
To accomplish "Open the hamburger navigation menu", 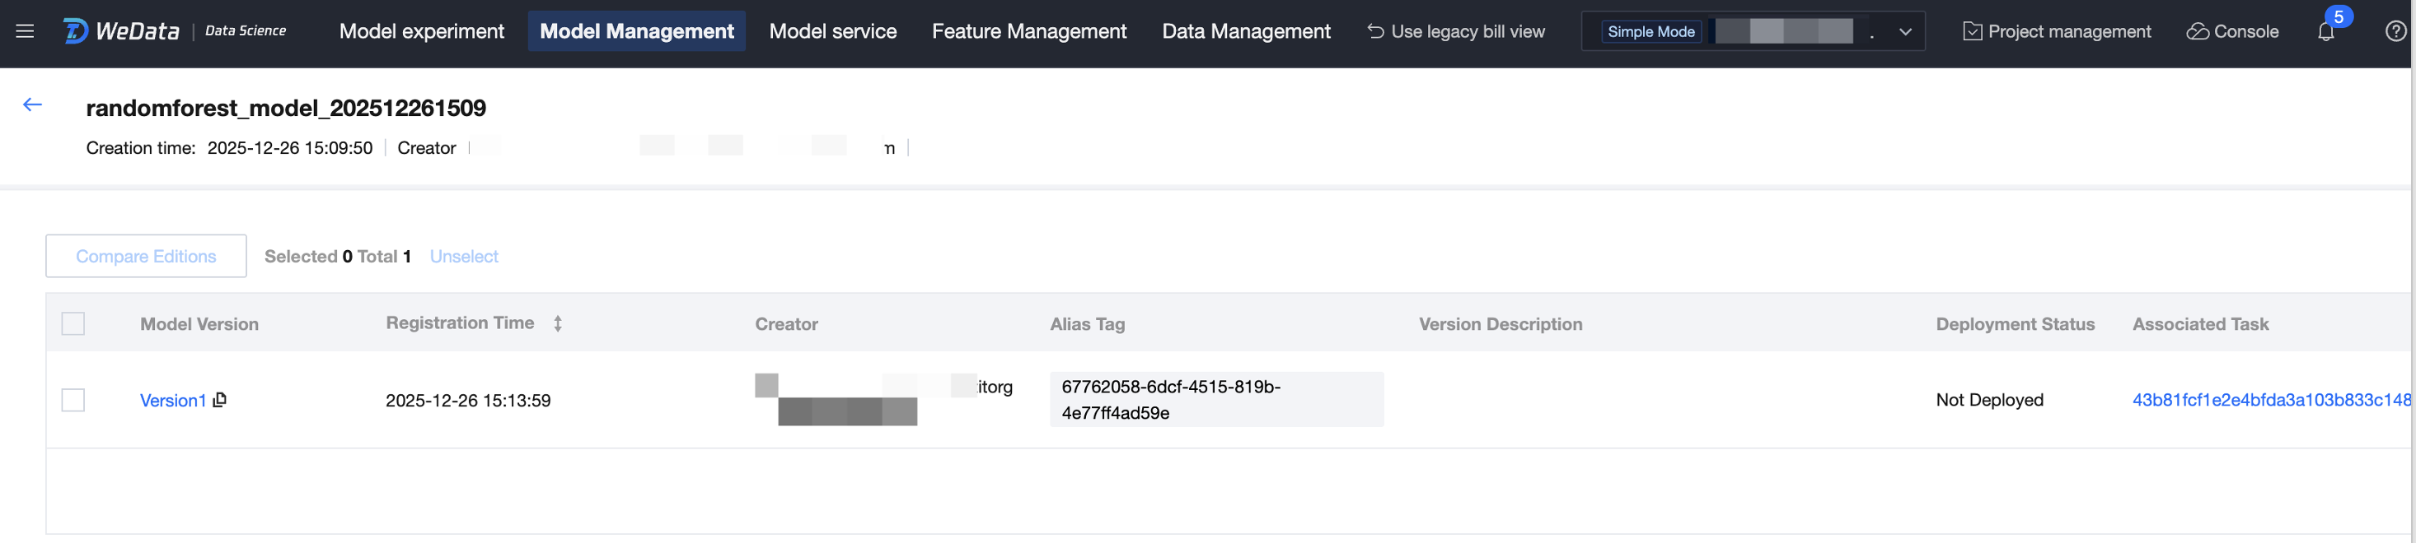I will pyautogui.click(x=26, y=31).
